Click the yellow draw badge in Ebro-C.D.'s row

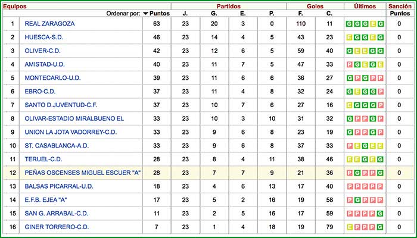tap(357, 92)
